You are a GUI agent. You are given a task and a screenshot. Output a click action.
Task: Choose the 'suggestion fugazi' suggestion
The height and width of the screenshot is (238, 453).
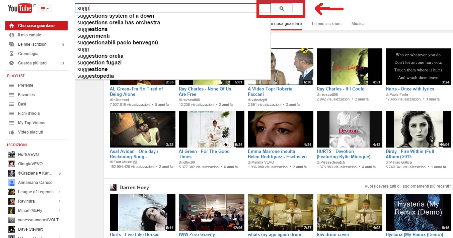[x=173, y=62]
